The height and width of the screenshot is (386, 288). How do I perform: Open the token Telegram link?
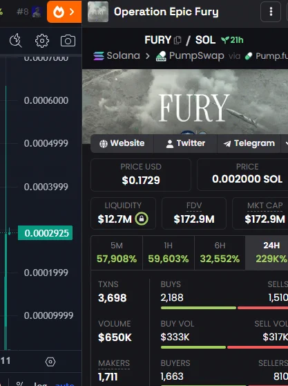(x=249, y=143)
